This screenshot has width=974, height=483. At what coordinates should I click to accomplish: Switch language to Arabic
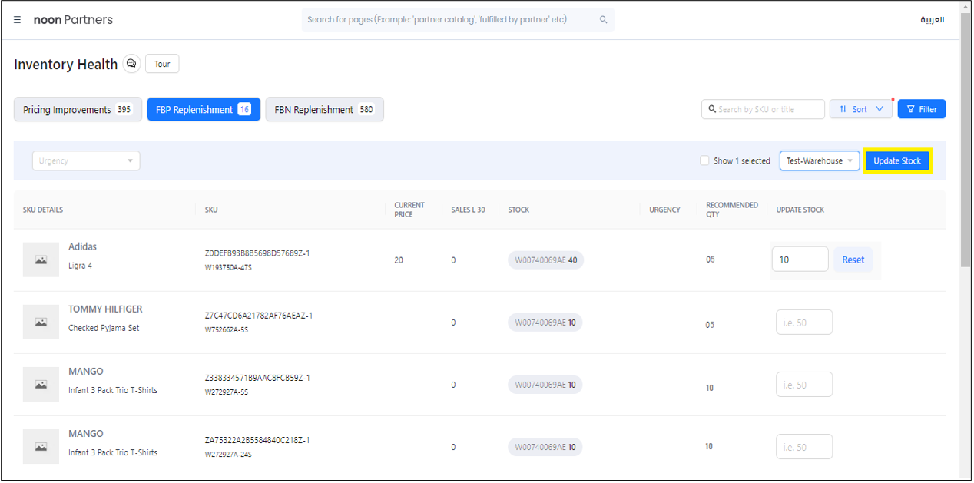pos(932,20)
